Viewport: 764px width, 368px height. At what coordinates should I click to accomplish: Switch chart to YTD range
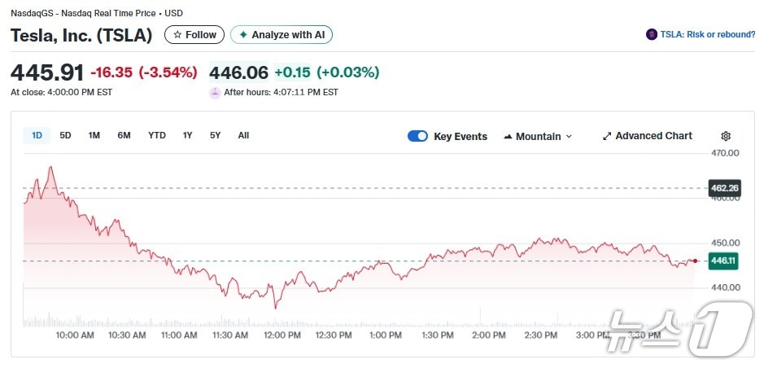click(157, 135)
